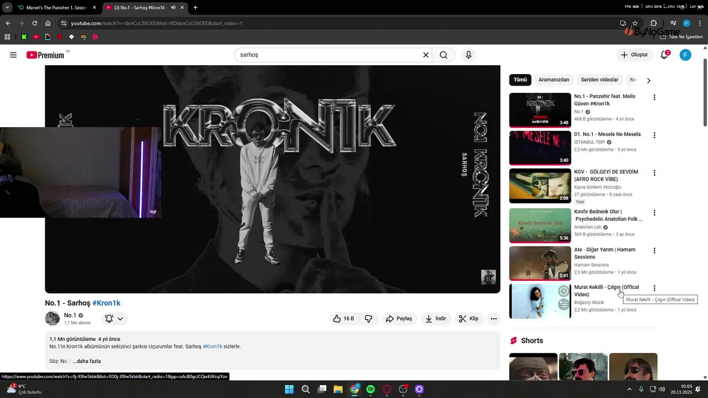This screenshot has width=708, height=398.
Task: Open Chrome extensions puzzle icon
Action: click(653, 23)
